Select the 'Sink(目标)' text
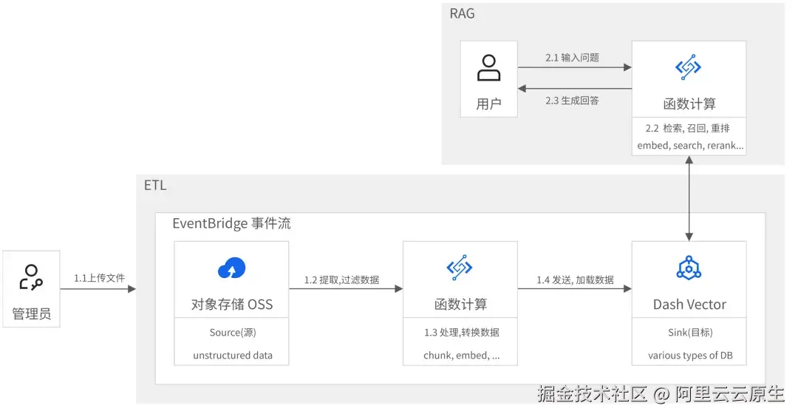This screenshot has width=798, height=417. point(690,333)
